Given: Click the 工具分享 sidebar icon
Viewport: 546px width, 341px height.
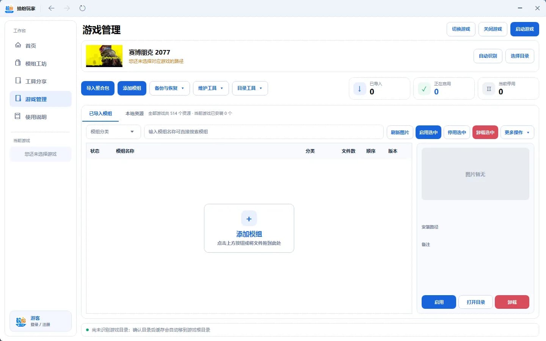Looking at the screenshot, I should coord(18,81).
